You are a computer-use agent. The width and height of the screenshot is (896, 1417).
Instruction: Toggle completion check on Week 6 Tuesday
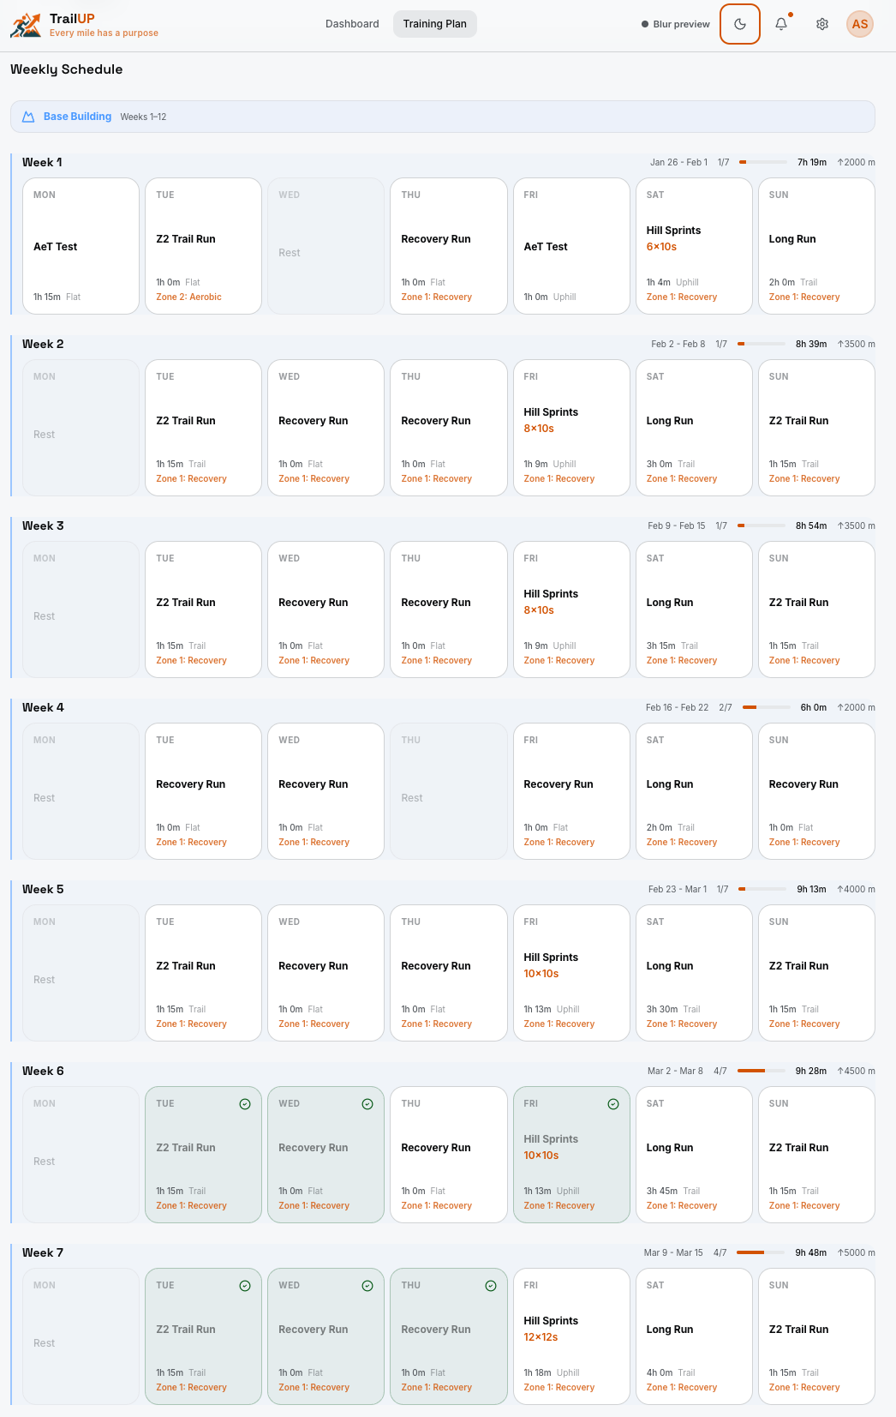coord(245,1104)
